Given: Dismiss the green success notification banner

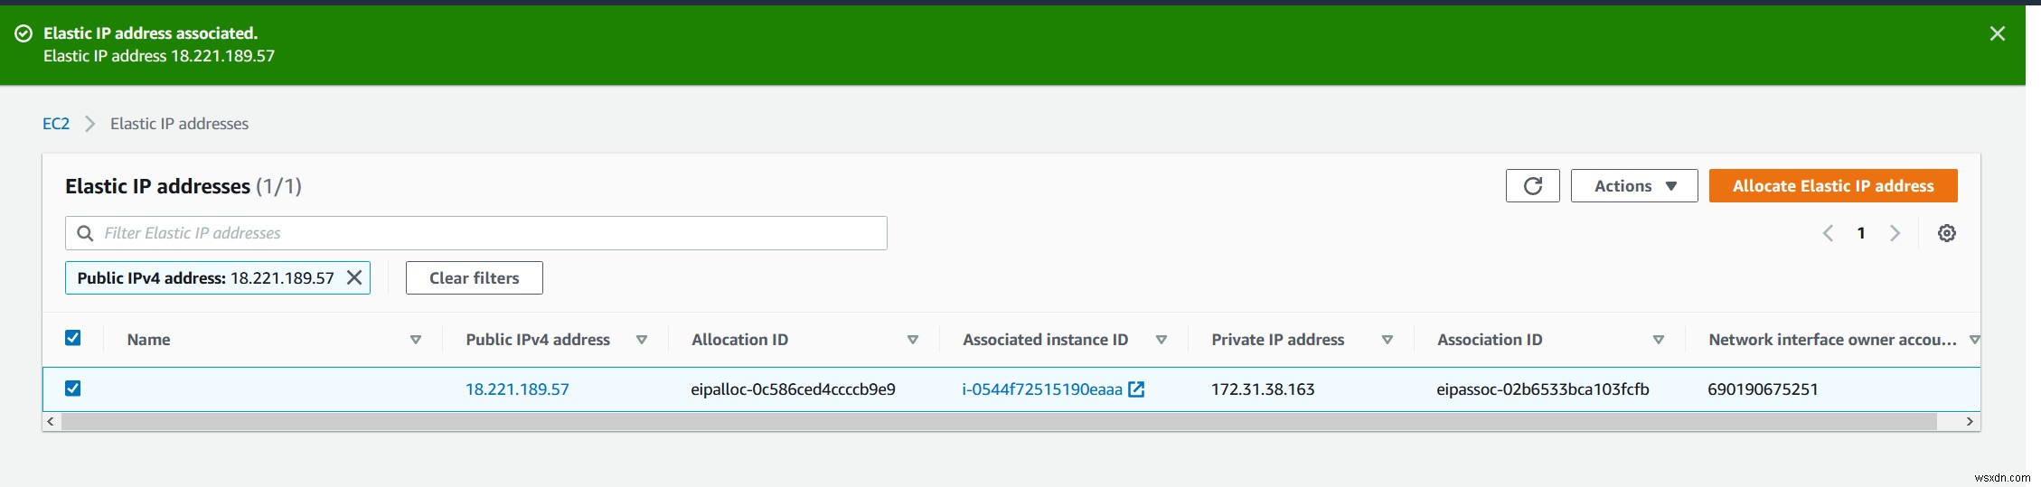Looking at the screenshot, I should [x=1997, y=33].
